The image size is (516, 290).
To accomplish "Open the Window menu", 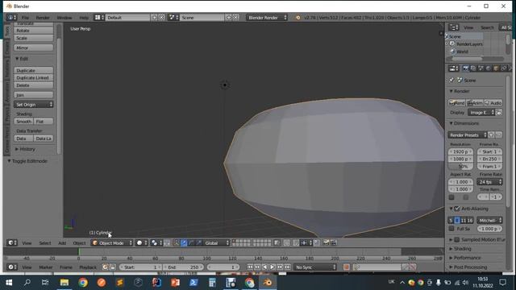I will pyautogui.click(x=64, y=18).
